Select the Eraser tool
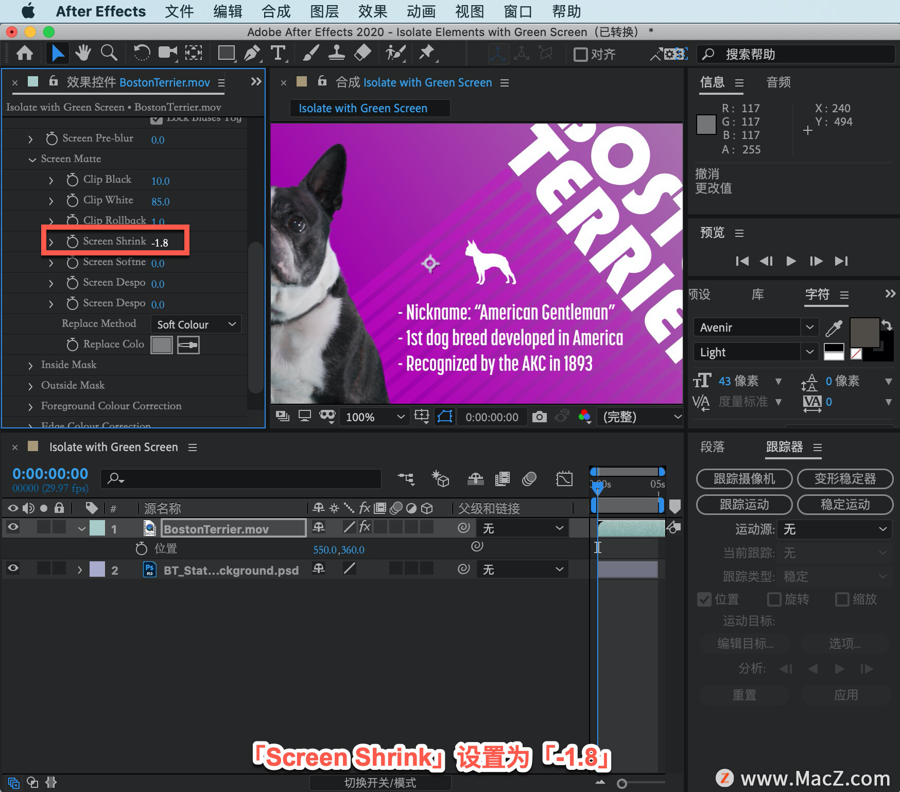 (363, 54)
